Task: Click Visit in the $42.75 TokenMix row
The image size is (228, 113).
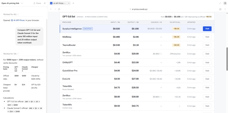Action: (x=207, y=106)
